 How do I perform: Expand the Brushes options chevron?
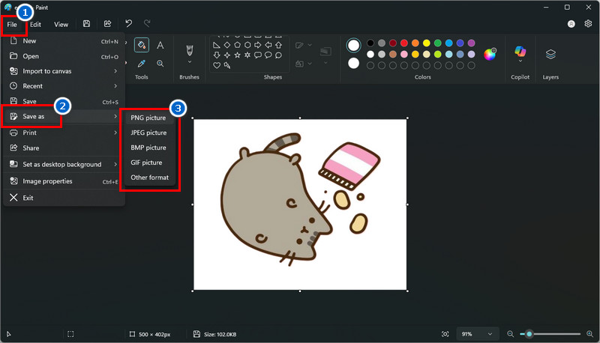190,62
